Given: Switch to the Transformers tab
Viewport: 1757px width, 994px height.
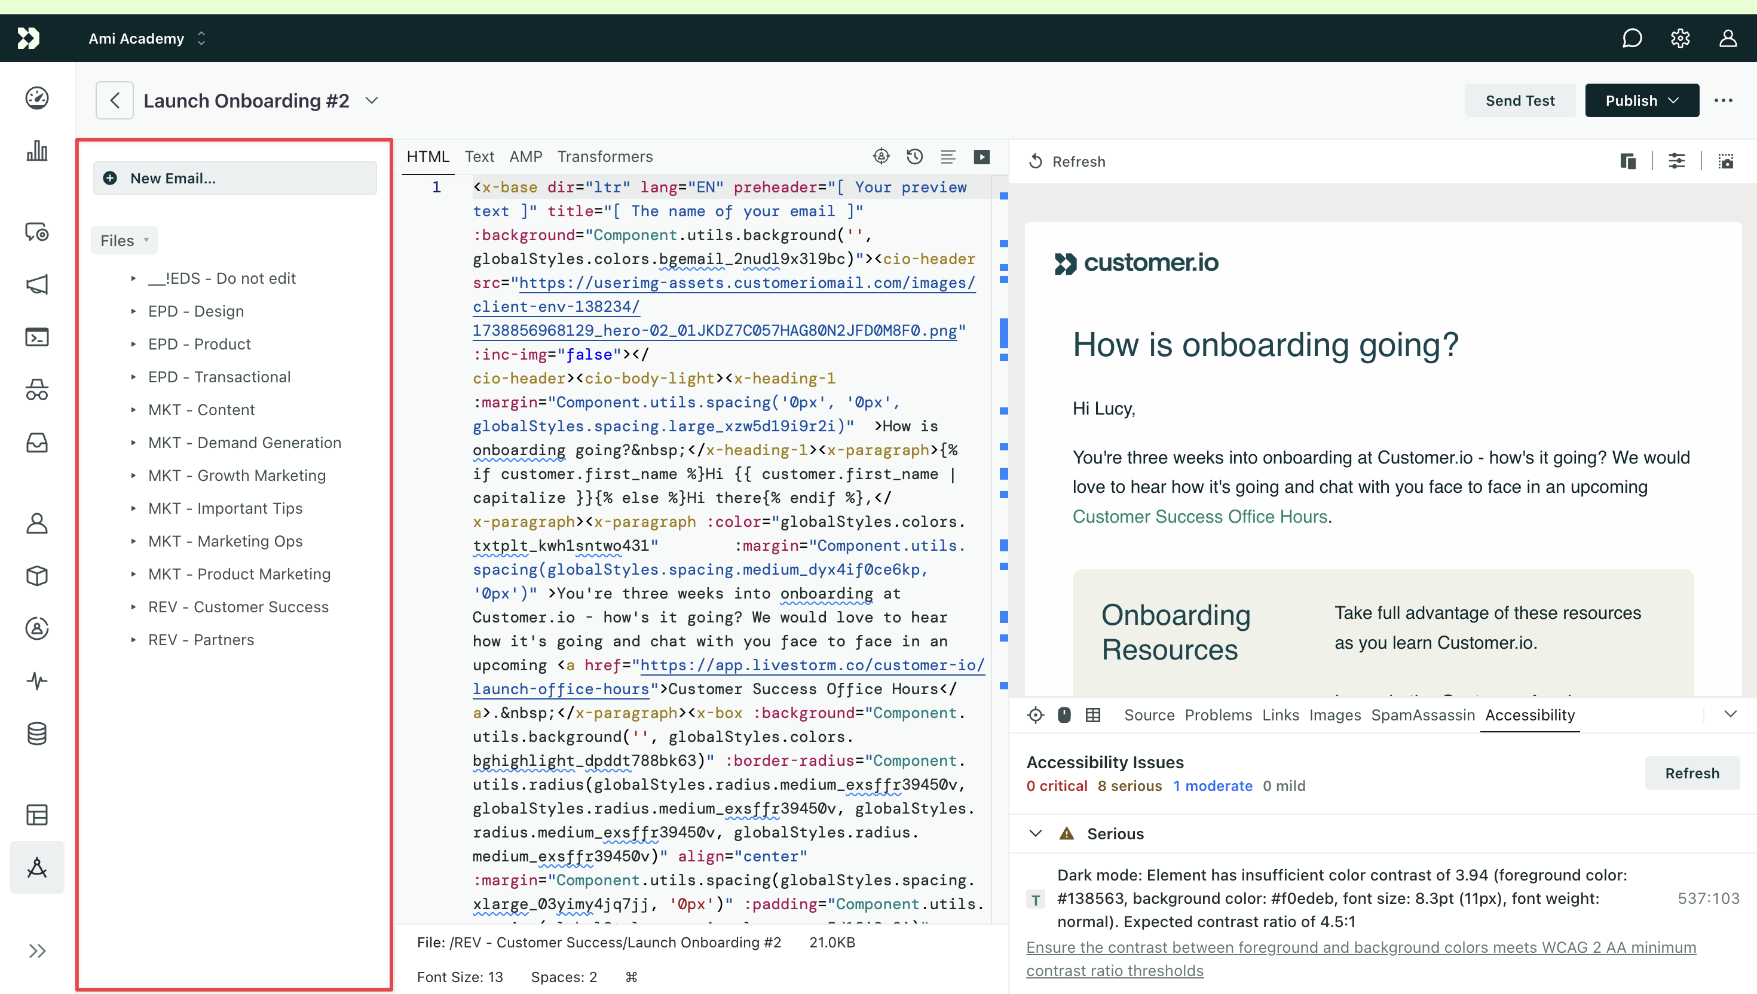Looking at the screenshot, I should tap(604, 157).
